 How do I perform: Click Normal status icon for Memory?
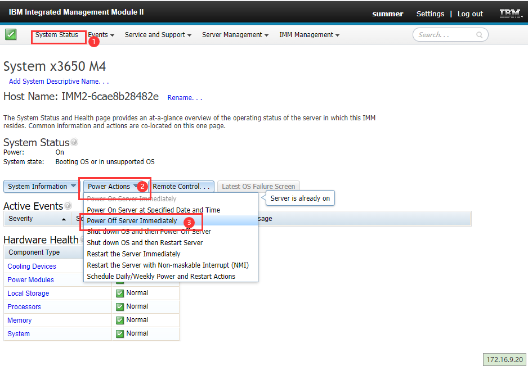coord(120,320)
